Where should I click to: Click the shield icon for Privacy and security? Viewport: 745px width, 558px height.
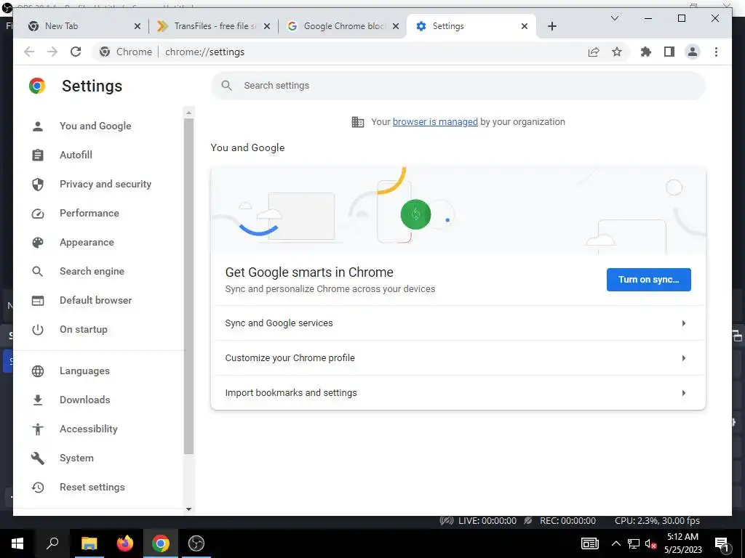pos(38,184)
